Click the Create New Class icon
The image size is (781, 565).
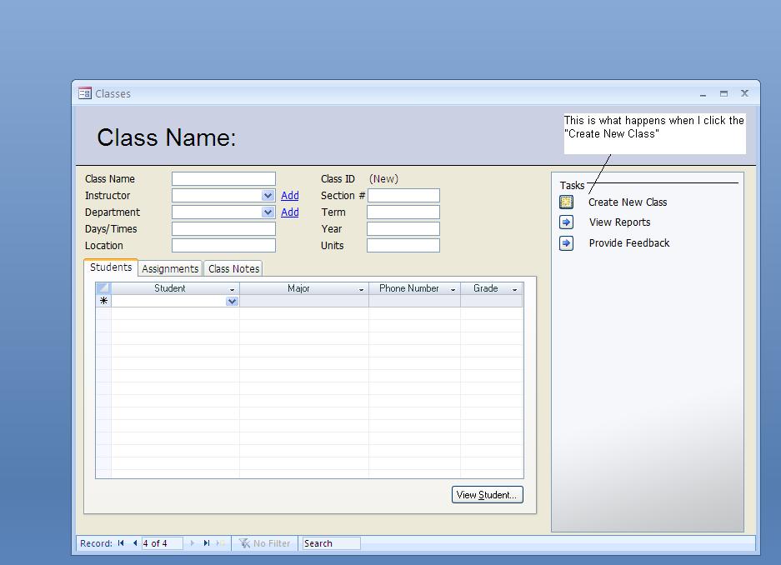(567, 202)
